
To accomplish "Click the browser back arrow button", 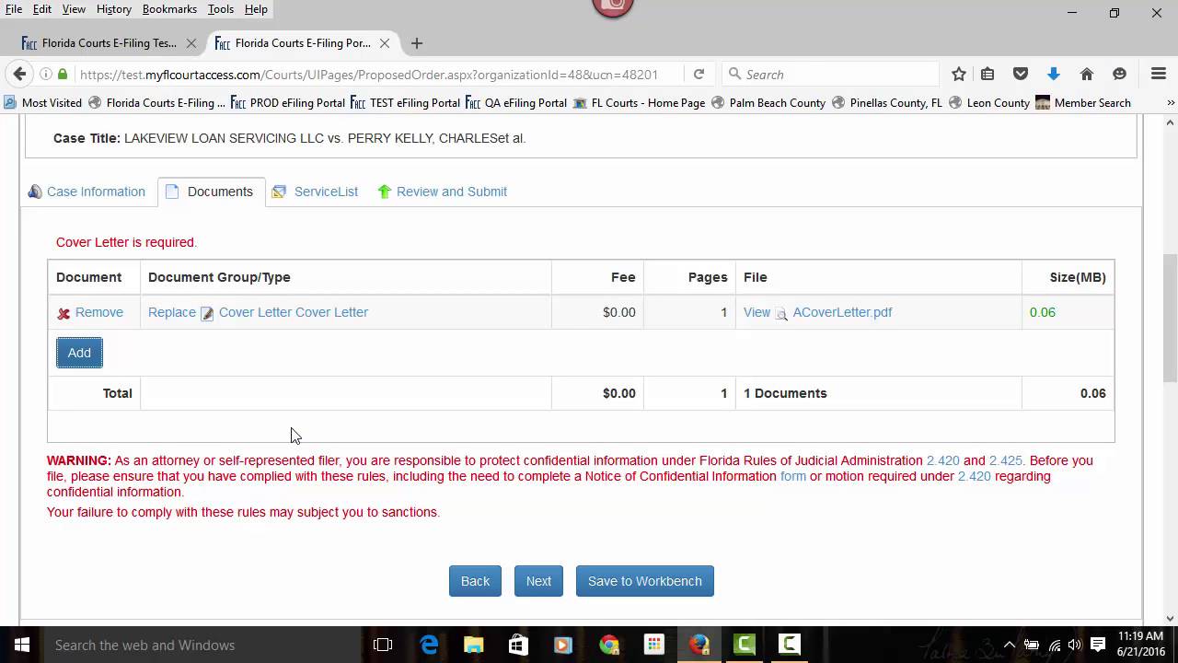I will coord(19,75).
